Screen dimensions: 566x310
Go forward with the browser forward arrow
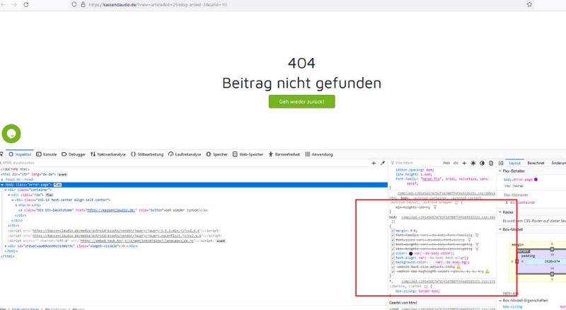(14, 5)
